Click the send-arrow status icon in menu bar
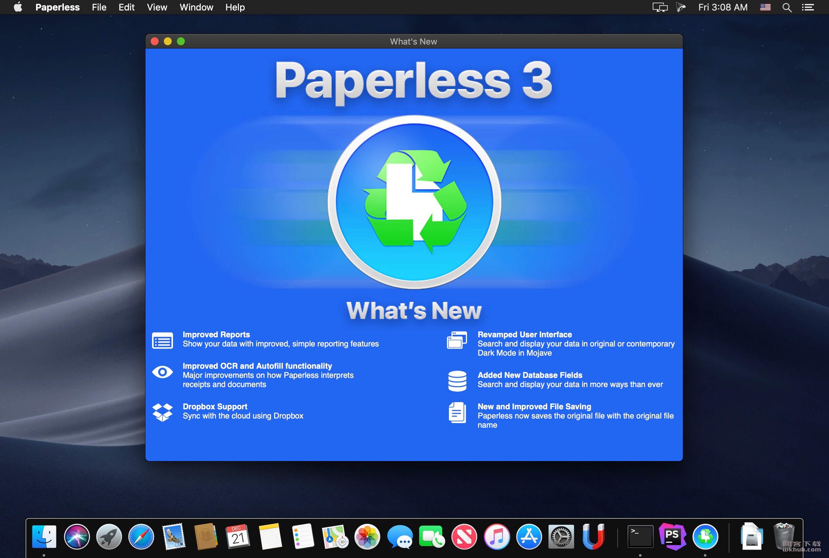 pos(681,7)
